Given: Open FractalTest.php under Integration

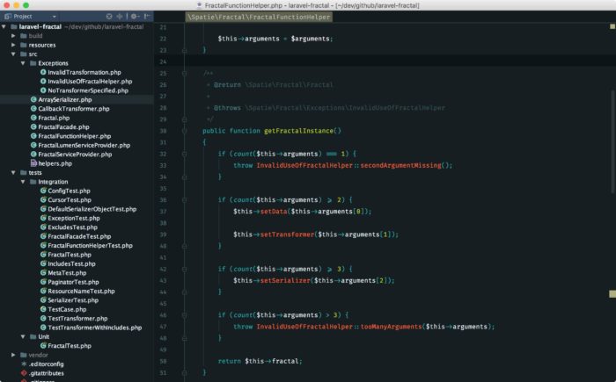Looking at the screenshot, I should tap(70, 255).
